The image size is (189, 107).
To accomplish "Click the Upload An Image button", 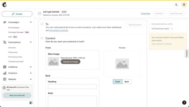I will click(71, 62).
